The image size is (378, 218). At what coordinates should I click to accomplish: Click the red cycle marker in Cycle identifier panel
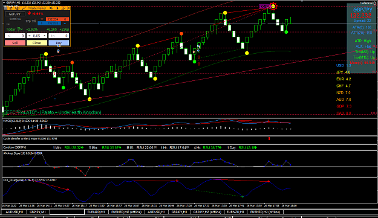point(269,139)
